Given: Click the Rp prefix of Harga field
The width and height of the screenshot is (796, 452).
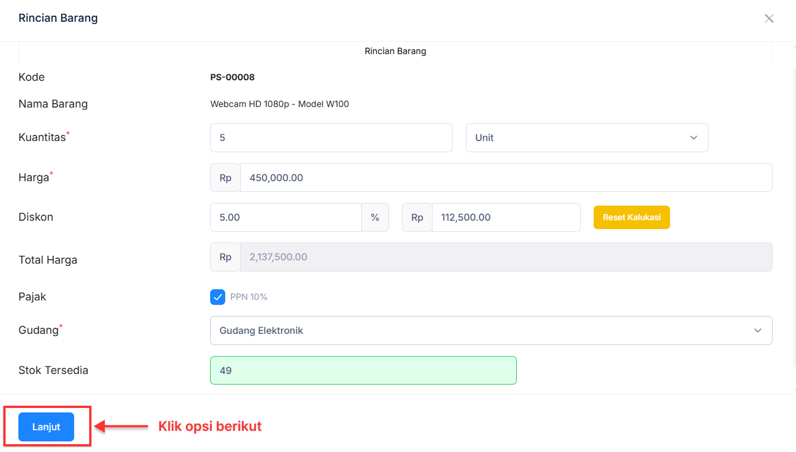Looking at the screenshot, I should point(225,178).
